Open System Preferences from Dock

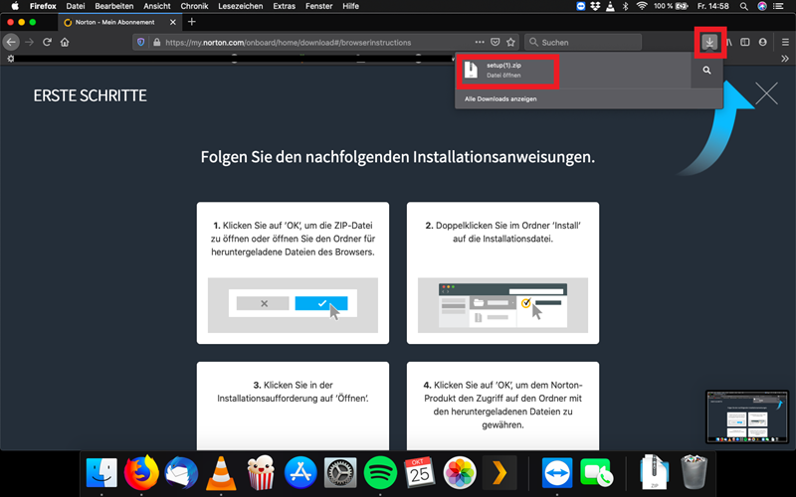click(340, 473)
